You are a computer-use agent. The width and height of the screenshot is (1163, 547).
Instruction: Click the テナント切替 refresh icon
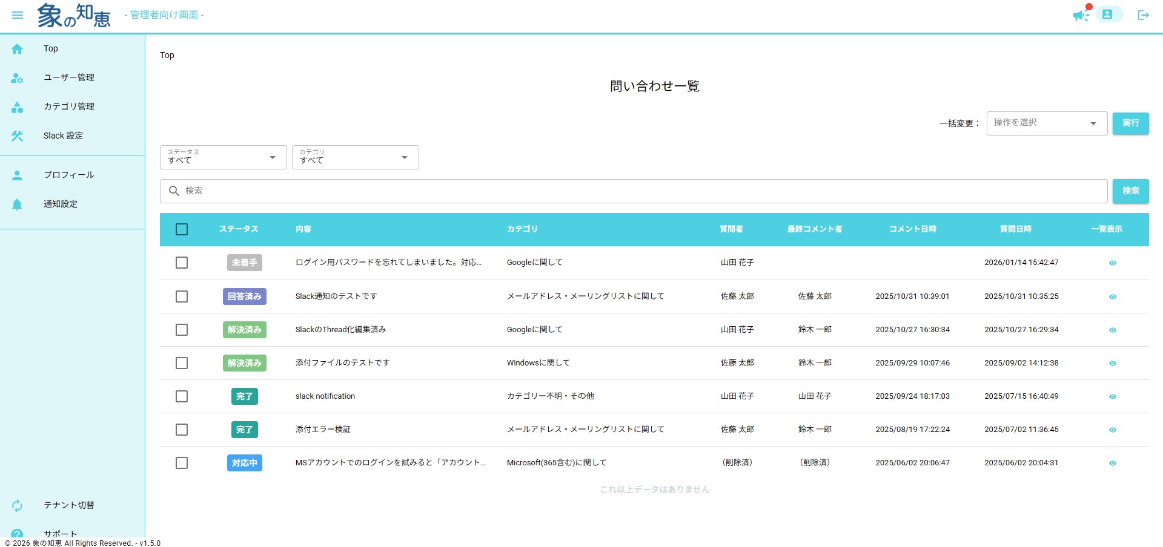tap(17, 505)
